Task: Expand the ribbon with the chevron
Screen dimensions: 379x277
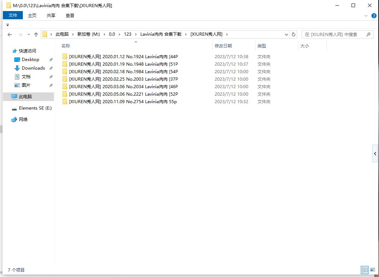Action: click(366, 16)
